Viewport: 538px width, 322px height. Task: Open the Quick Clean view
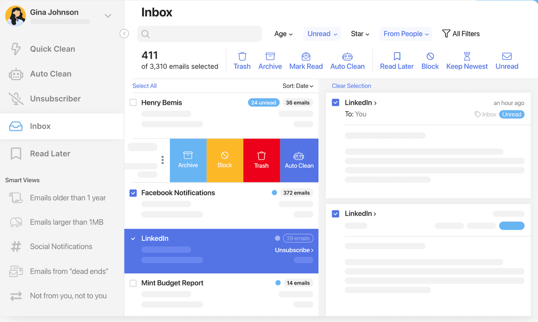tap(53, 49)
